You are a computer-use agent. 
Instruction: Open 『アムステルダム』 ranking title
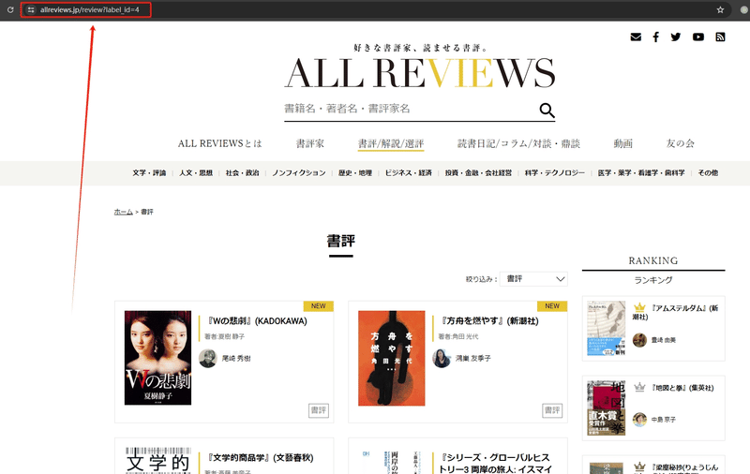675,313
